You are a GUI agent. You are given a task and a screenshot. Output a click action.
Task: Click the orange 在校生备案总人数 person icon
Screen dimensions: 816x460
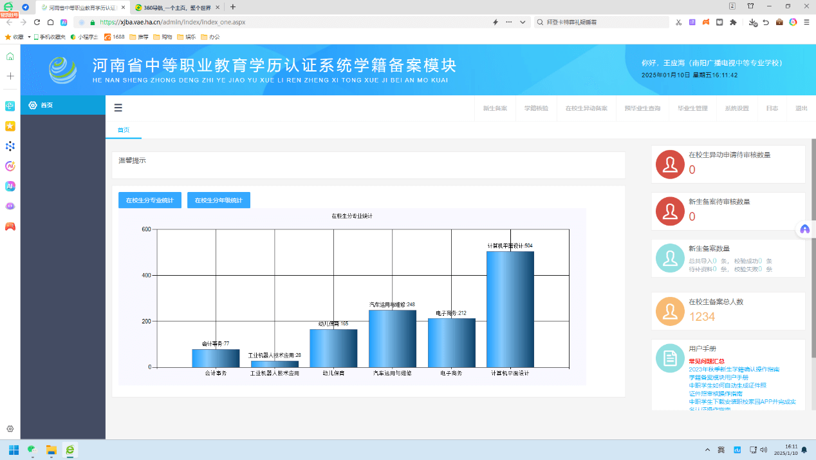pos(670,311)
